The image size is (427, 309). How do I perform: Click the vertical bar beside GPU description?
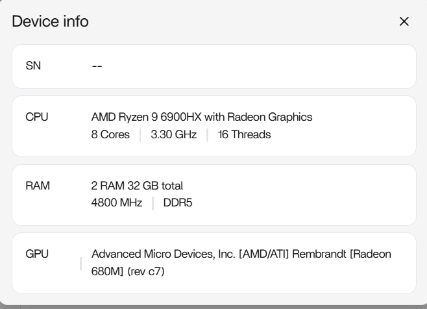pyautogui.click(x=80, y=263)
